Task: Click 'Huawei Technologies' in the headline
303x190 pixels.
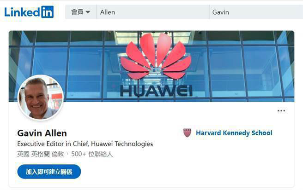Action: tap(122, 144)
